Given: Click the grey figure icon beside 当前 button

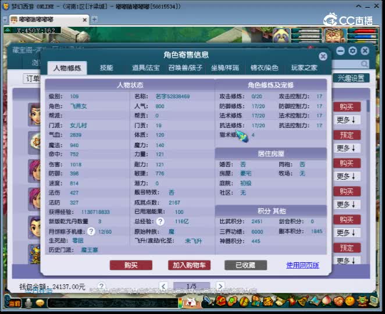Looking at the screenshot, I should [x=28, y=303].
